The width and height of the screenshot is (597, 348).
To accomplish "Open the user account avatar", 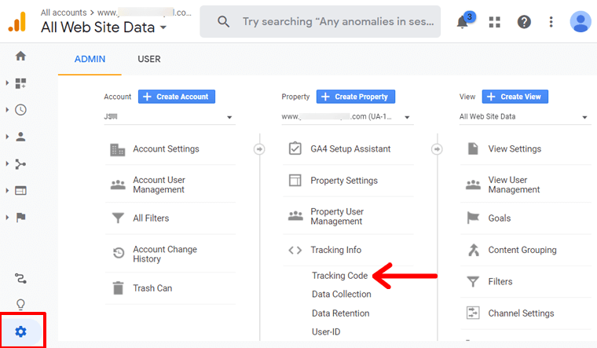I will [x=581, y=22].
